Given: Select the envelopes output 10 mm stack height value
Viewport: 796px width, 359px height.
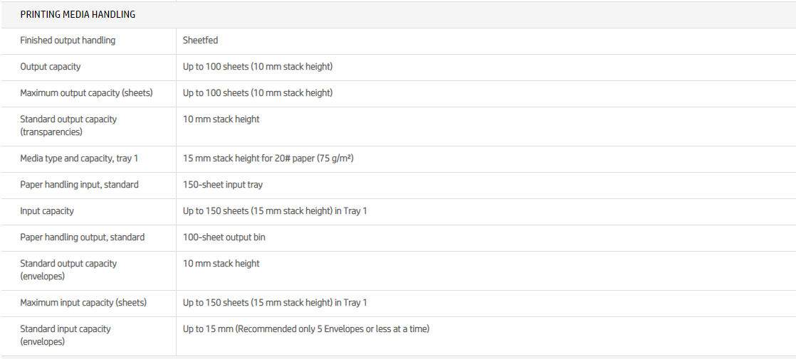Looking at the screenshot, I should click(221, 264).
